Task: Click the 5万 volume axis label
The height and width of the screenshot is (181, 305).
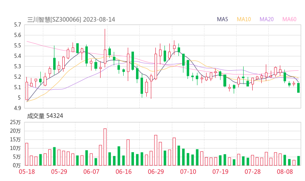Action: 16,157
